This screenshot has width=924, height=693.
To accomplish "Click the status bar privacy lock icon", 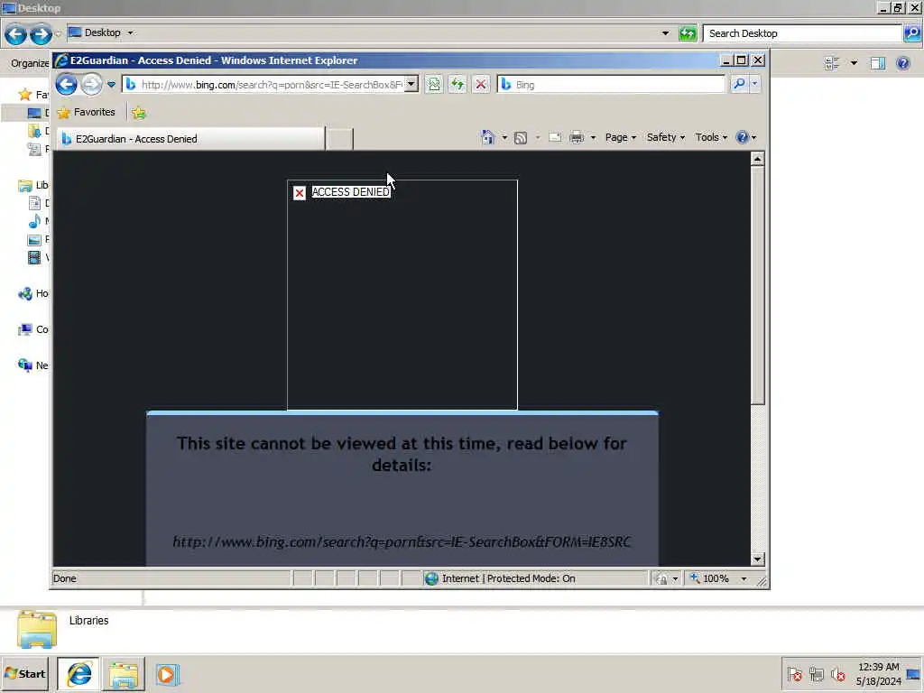I will [661, 578].
